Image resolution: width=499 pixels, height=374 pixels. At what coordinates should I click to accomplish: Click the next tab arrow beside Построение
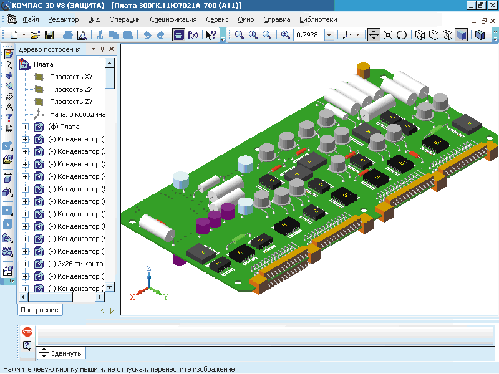click(x=112, y=310)
